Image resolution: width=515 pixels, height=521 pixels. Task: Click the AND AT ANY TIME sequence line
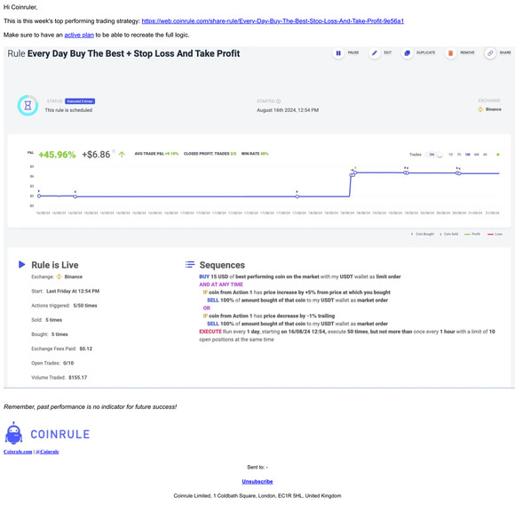pyautogui.click(x=221, y=285)
